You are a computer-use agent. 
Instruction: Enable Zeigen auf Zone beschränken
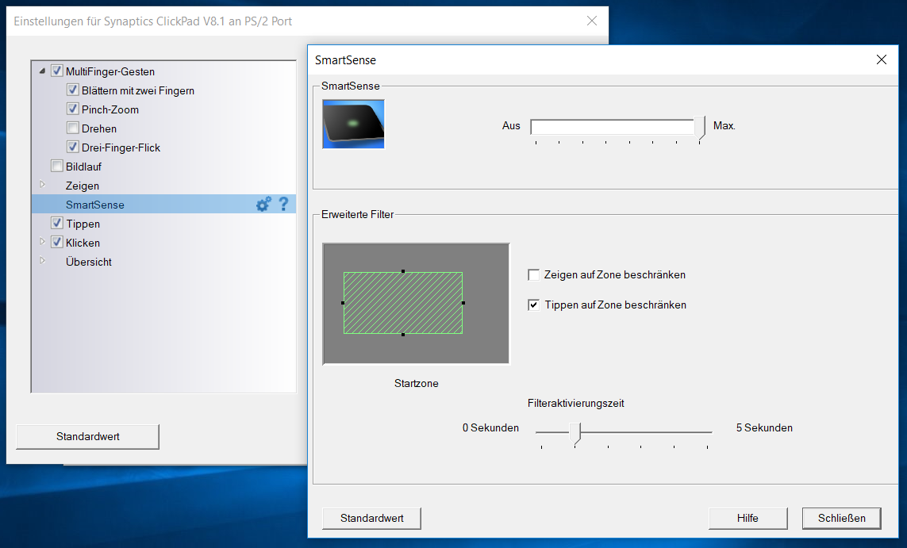click(534, 275)
